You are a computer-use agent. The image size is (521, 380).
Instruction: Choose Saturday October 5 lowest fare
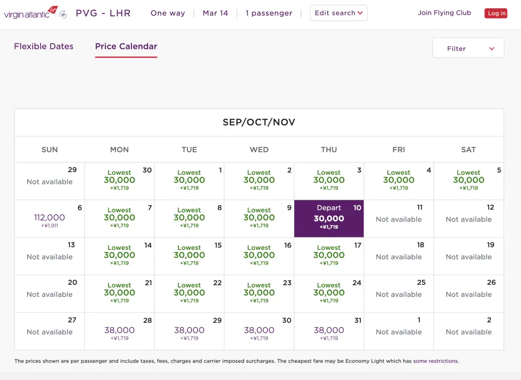click(x=468, y=181)
